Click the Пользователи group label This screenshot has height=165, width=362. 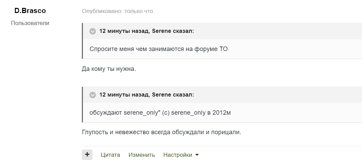pyautogui.click(x=30, y=23)
